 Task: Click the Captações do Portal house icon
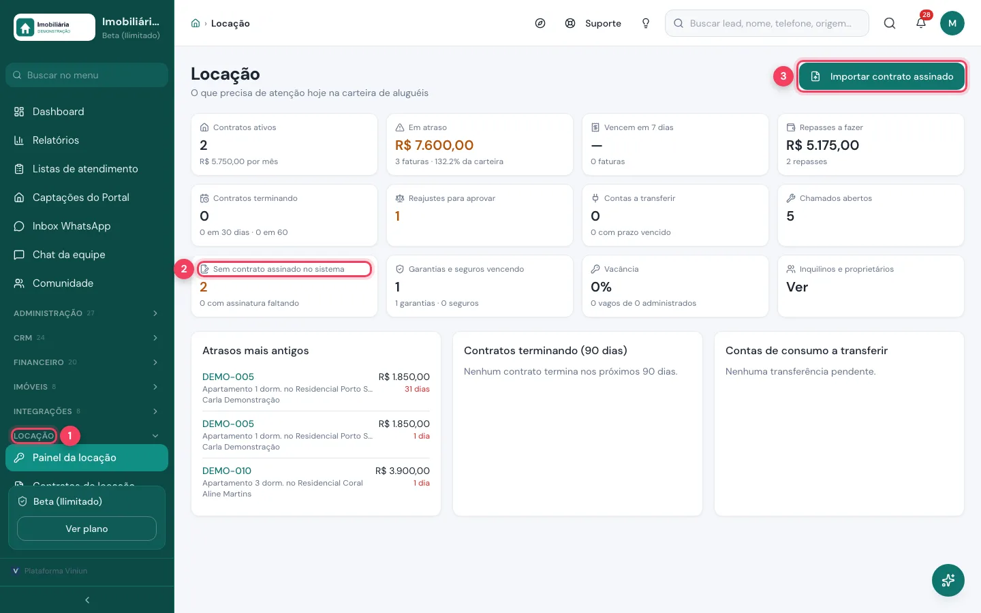tap(19, 198)
